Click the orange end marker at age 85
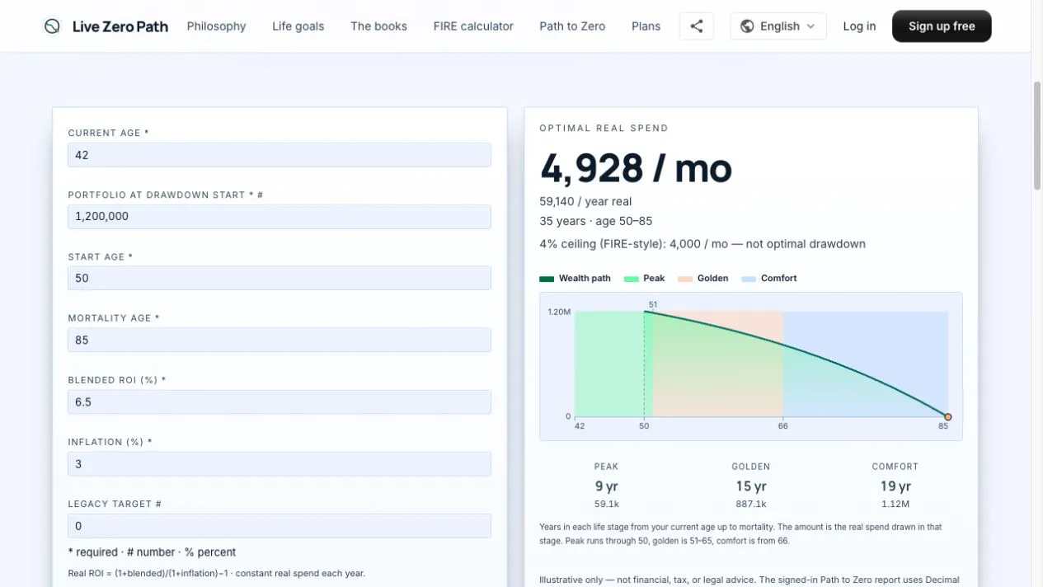Viewport: 1043px width, 587px height. (x=948, y=417)
